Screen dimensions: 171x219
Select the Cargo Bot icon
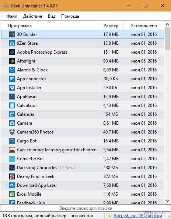click(12, 141)
